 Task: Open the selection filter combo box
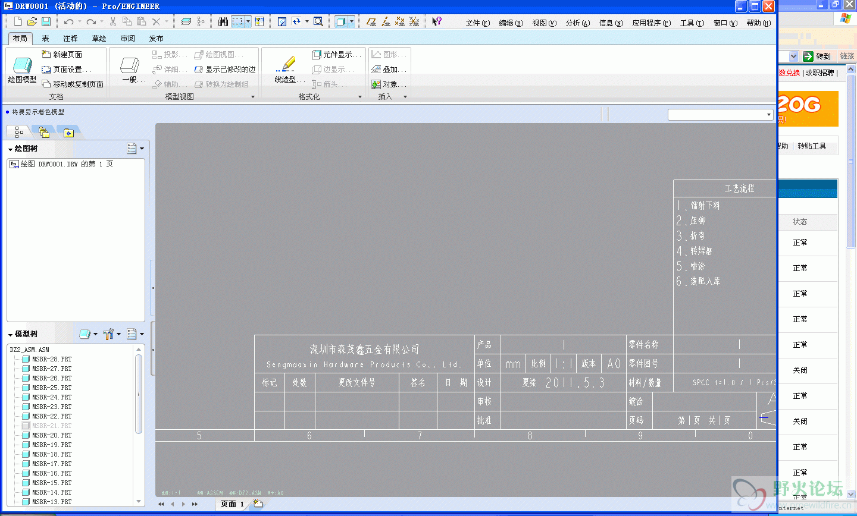[720, 115]
